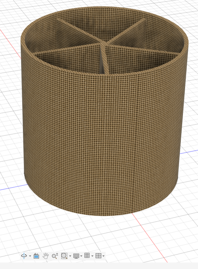This screenshot has width=198, height=269.
Task: Select the Pan hand tool
Action: [x=45, y=256]
